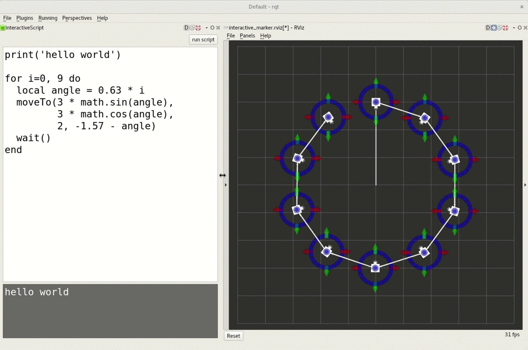
Task: Toggle dockable D button on RViz panel
Action: (x=488, y=28)
